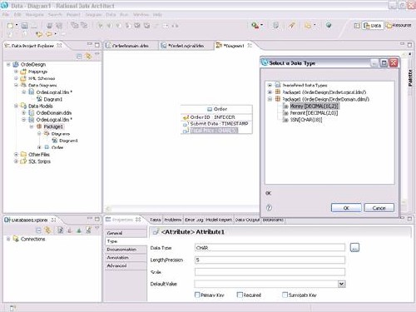
Task: Click the Open Perspective icon beside Data
Action: tap(357, 26)
